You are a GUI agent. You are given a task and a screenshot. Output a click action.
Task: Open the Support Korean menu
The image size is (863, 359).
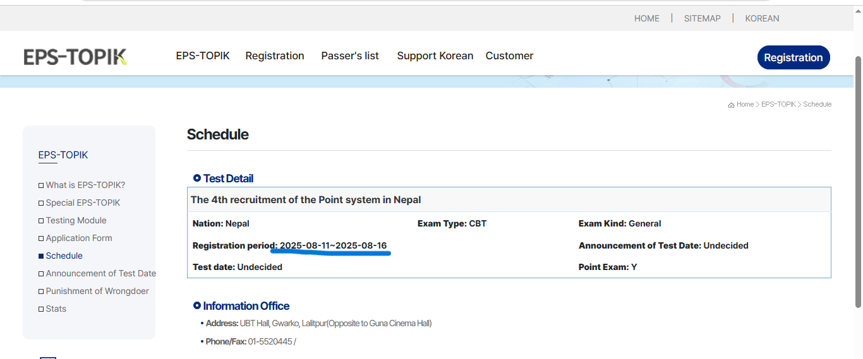435,56
